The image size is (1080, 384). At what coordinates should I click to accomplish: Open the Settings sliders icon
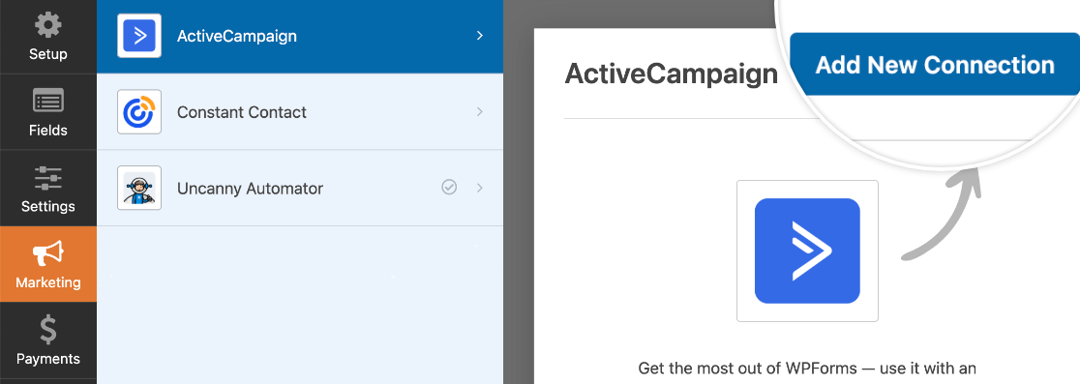pyautogui.click(x=47, y=178)
